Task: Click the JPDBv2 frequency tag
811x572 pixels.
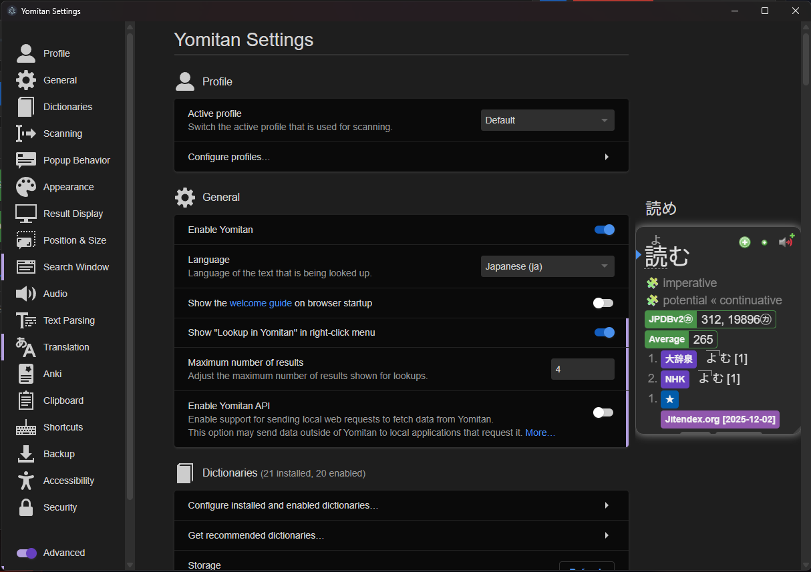Action: coord(671,319)
